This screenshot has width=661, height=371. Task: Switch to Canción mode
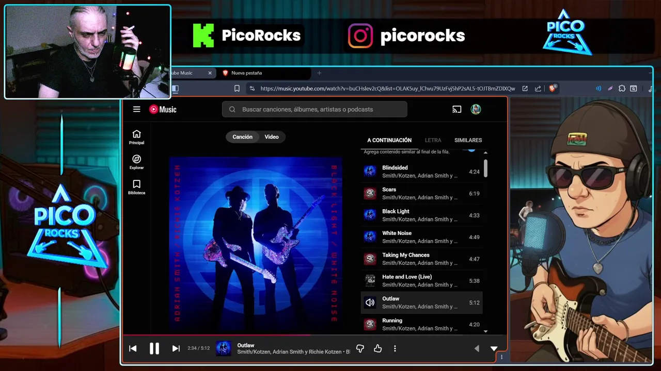click(x=242, y=137)
